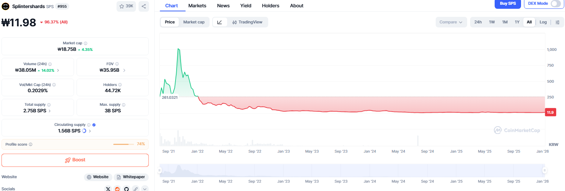Open chart settings sliders icon
The width and height of the screenshot is (565, 191).
558,22
